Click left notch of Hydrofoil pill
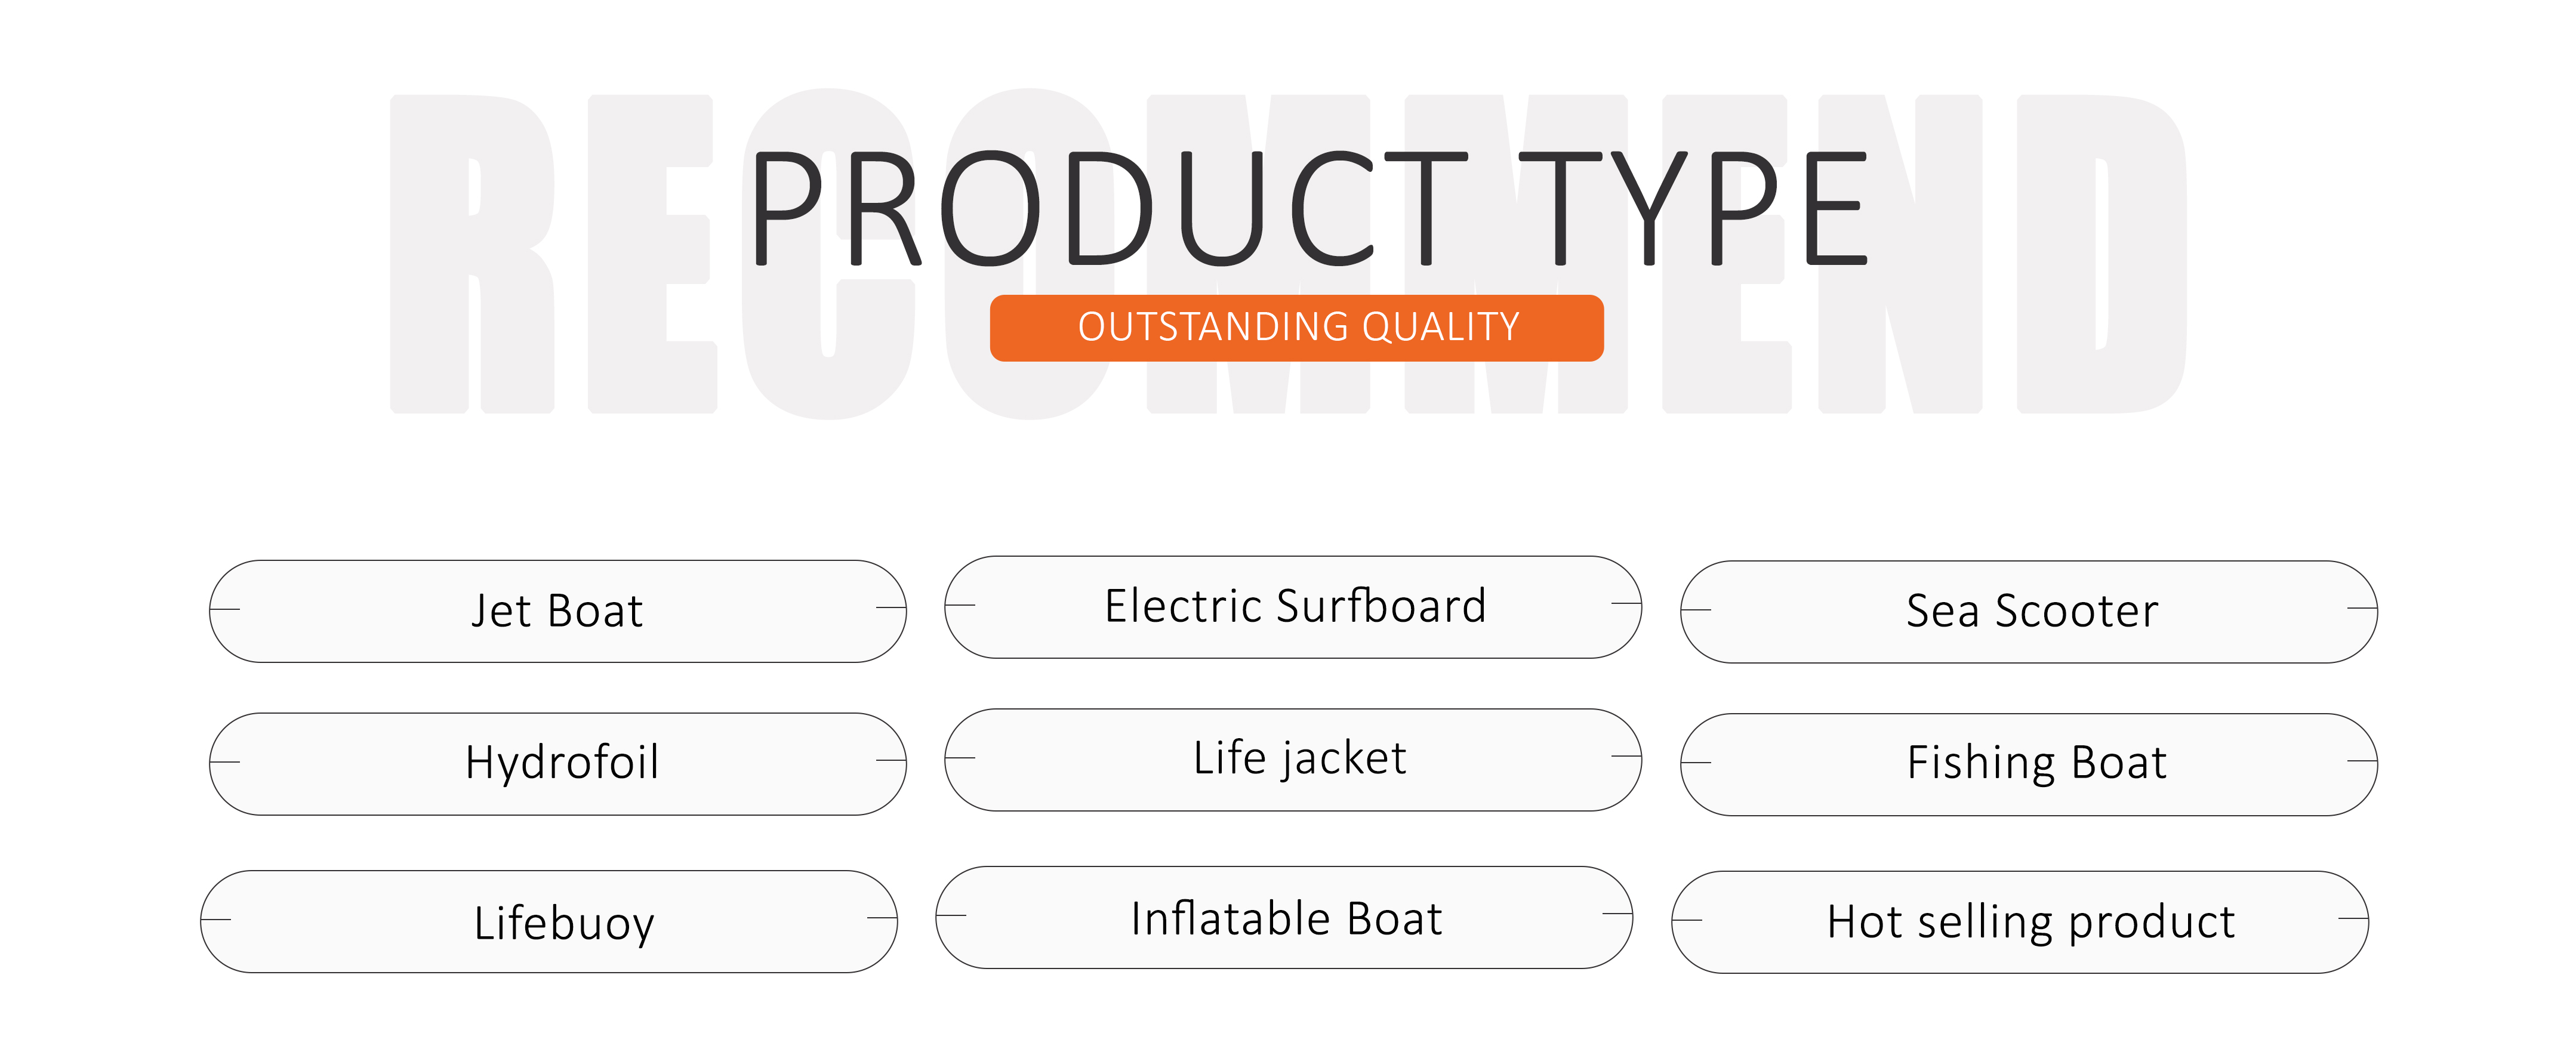Viewport: 2576px width, 1058px height. pyautogui.click(x=225, y=762)
